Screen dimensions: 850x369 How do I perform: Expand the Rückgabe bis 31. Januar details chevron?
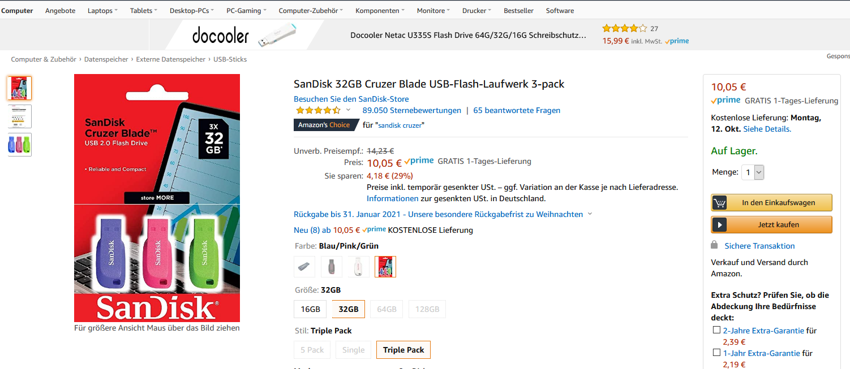tap(590, 214)
